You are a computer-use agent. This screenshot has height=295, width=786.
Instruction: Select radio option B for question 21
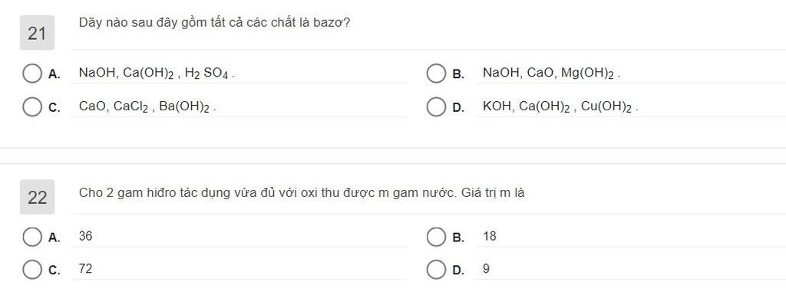[436, 74]
